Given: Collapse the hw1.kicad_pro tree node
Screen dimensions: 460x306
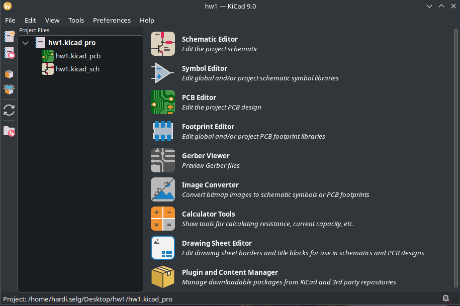Looking at the screenshot, I should point(26,43).
